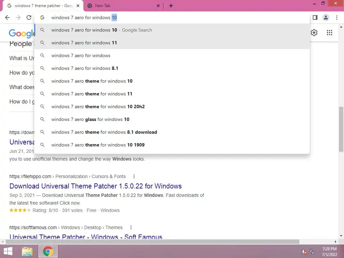Select 'windows 7 aero theme for windows 11'
Image resolution: width=344 pixels, height=258 pixels.
click(x=172, y=94)
